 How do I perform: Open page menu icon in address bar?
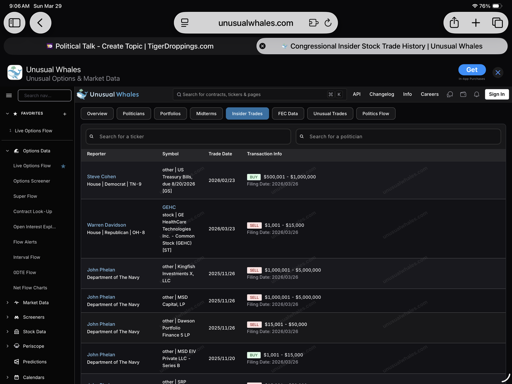pos(185,23)
